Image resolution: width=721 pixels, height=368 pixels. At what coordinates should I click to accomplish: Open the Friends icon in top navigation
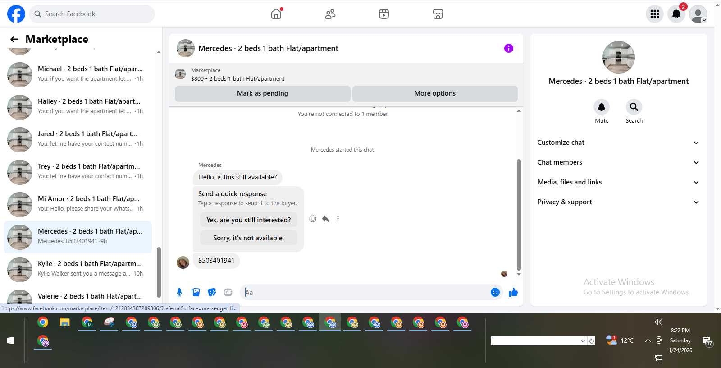[330, 14]
